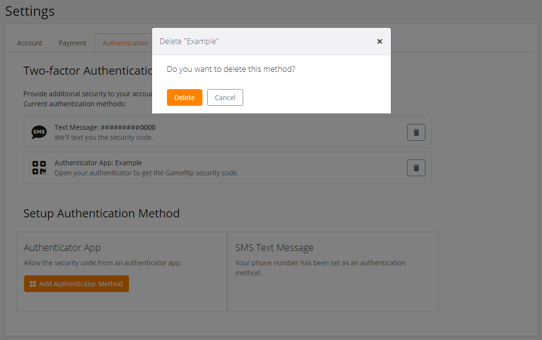Confirm deletion with the orange Delete button

coord(184,98)
